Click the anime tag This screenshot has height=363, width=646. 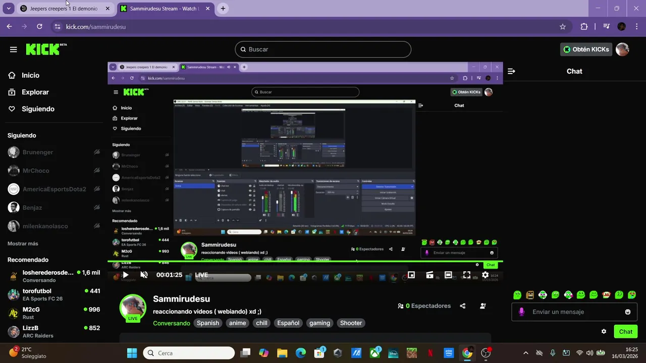[237, 323]
